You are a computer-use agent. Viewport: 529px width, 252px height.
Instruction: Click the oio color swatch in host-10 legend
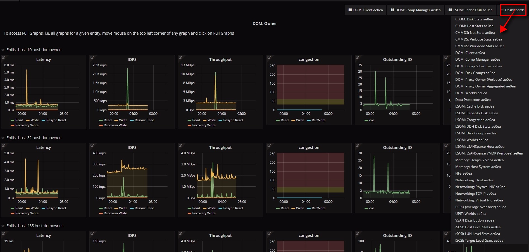click(x=366, y=120)
